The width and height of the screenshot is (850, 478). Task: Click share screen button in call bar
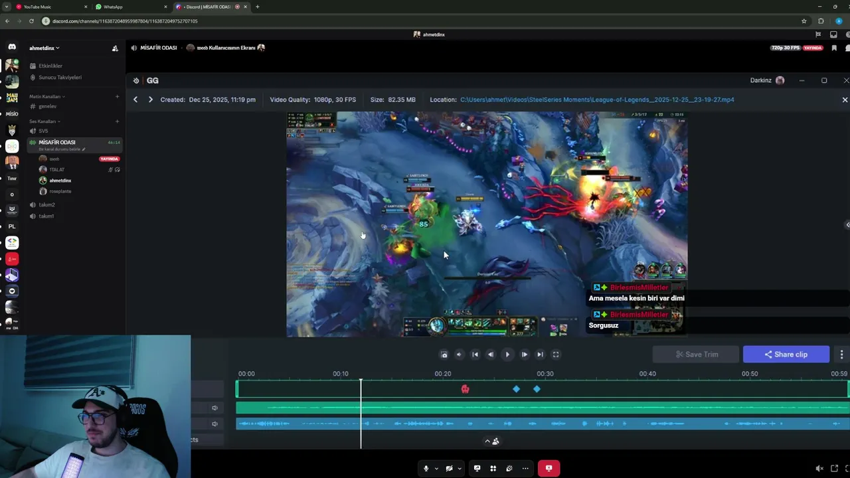[x=477, y=469]
